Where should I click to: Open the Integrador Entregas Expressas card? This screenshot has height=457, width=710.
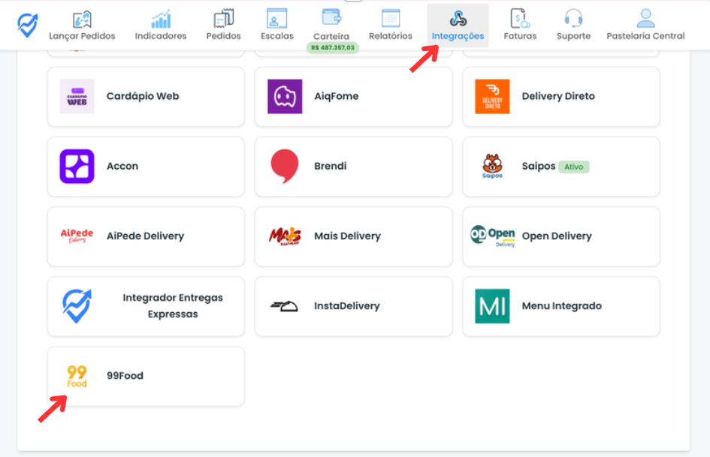pyautogui.click(x=146, y=306)
